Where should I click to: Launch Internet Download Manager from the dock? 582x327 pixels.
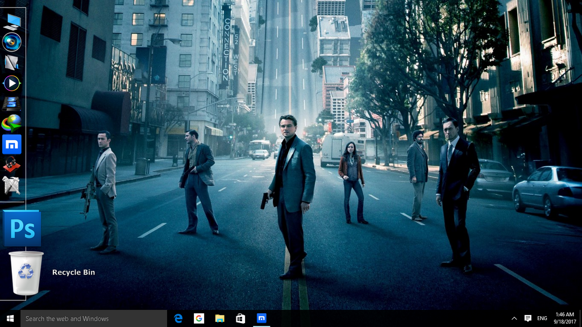click(11, 123)
